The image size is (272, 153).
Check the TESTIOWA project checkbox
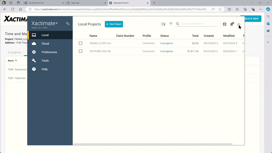pos(81,51)
